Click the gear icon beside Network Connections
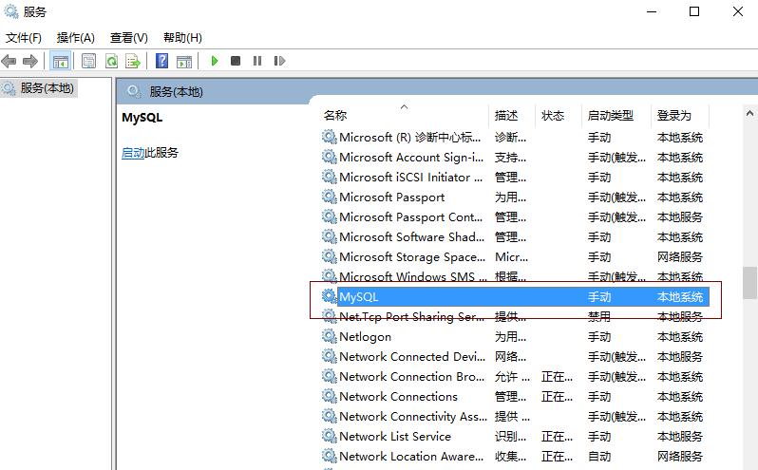The width and height of the screenshot is (758, 470). tap(330, 396)
